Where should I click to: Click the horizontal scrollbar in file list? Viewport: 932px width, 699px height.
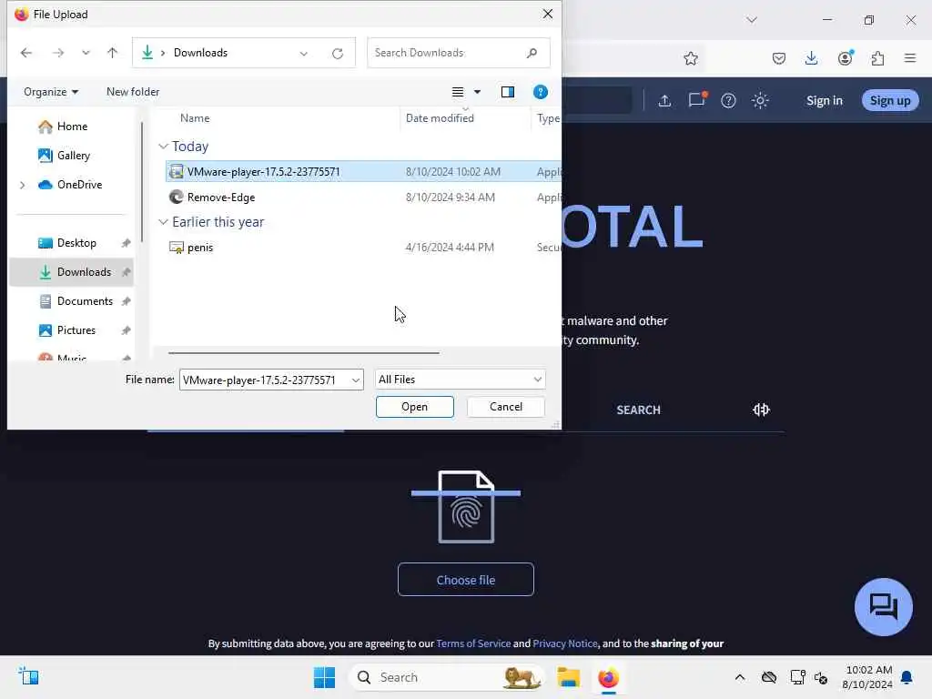coord(304,353)
